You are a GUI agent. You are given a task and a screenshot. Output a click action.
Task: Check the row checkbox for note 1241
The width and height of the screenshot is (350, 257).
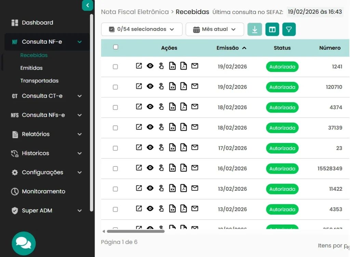(115, 67)
